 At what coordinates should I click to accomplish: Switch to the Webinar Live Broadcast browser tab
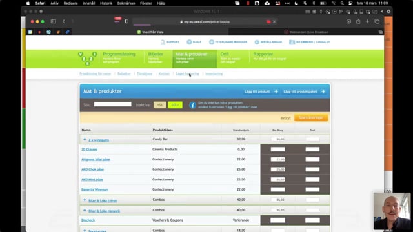[307, 32]
